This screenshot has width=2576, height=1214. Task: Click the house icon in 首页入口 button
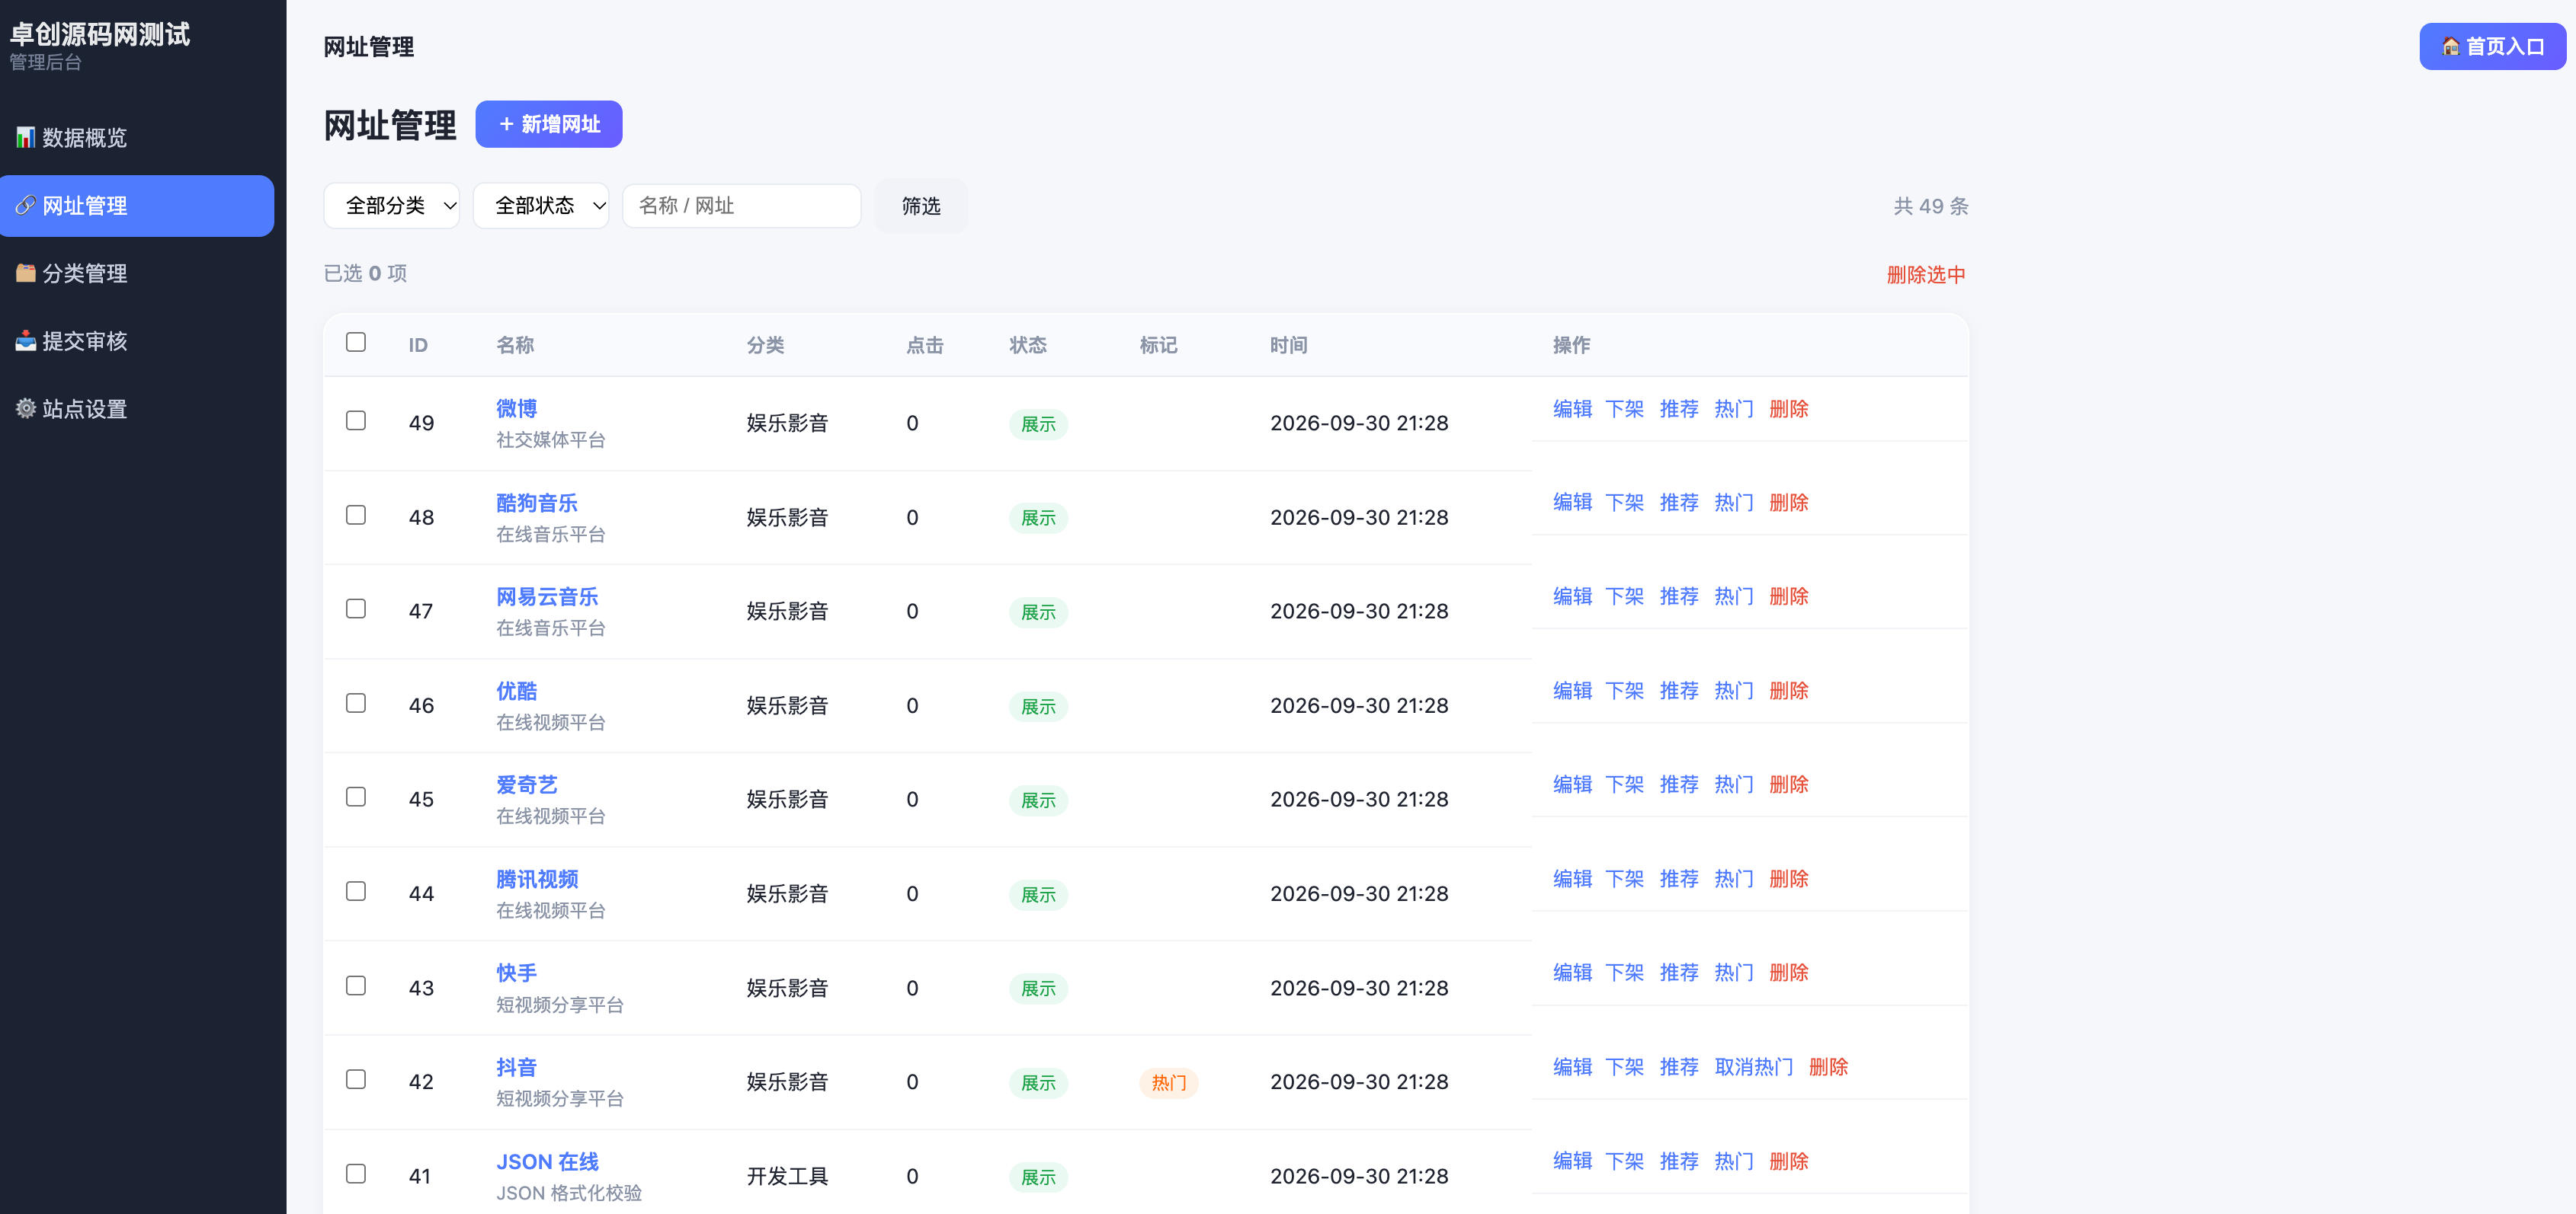[2451, 47]
